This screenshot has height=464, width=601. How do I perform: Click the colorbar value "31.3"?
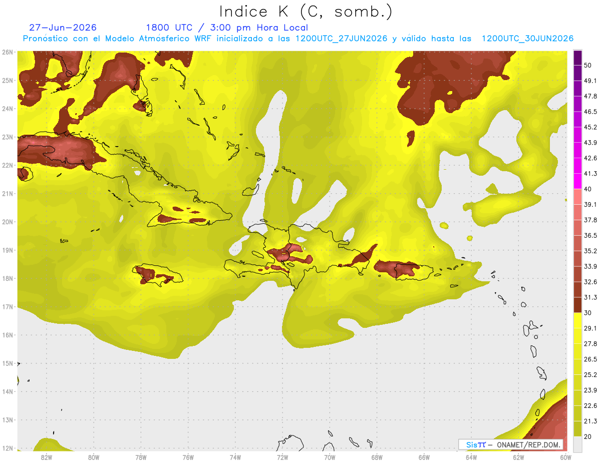(590, 297)
